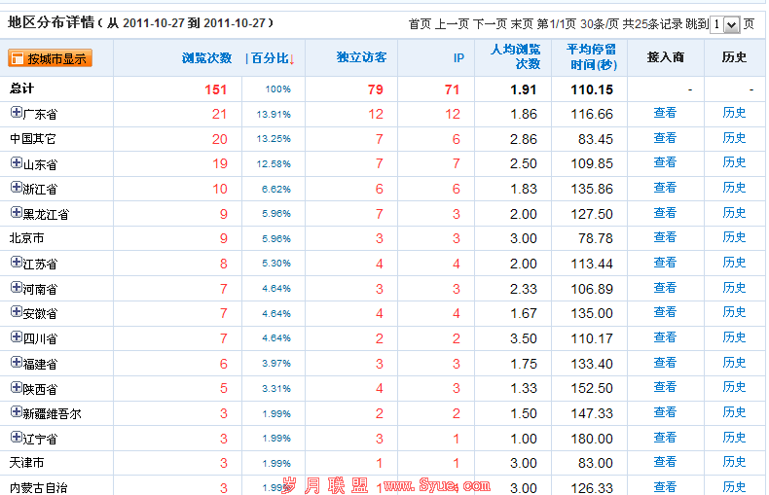
Task: Sort table by 浏览次数 column
Action: [x=206, y=58]
